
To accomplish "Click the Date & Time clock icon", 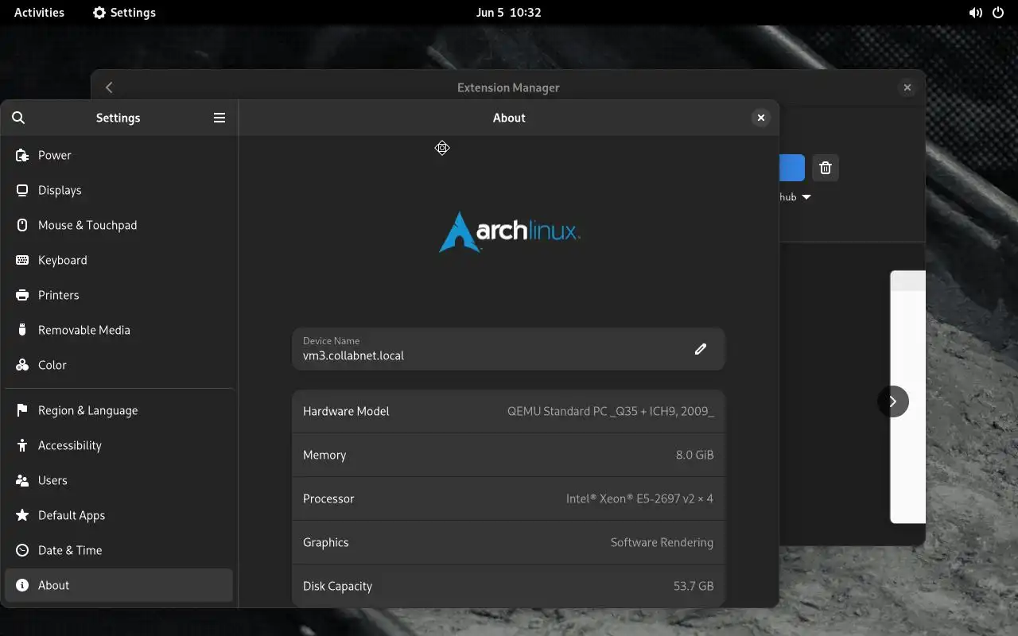I will [22, 550].
